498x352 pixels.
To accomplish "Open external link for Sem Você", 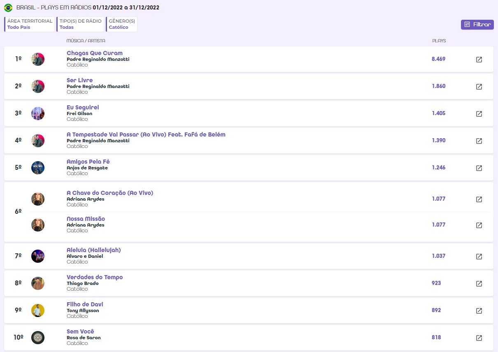I will [x=479, y=338].
